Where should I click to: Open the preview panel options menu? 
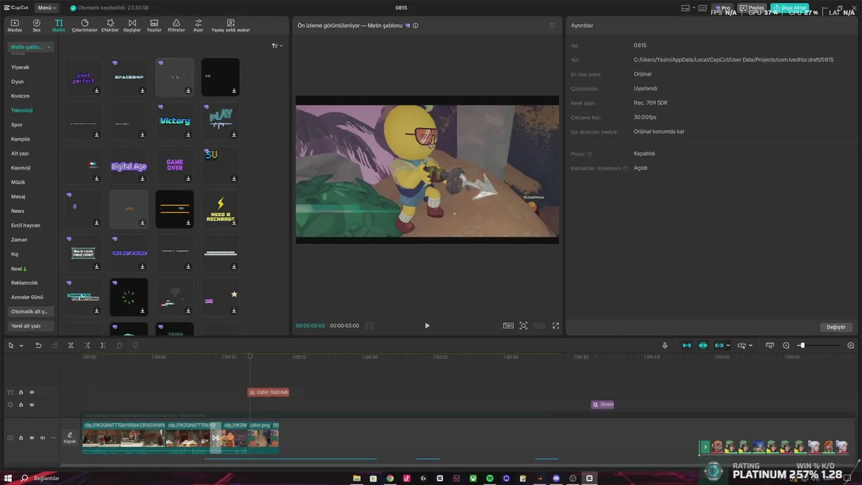point(552,26)
